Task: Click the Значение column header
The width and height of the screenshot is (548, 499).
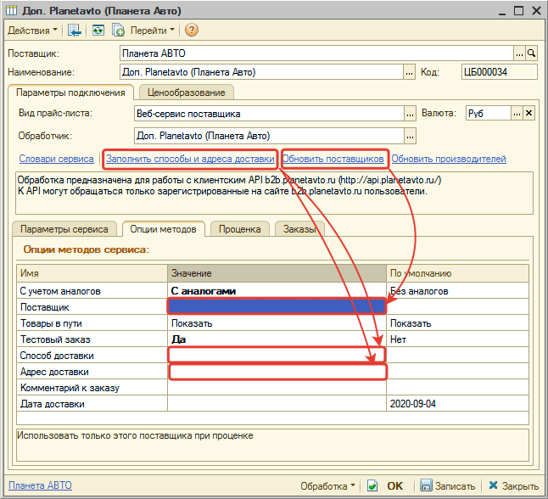Action: (277, 273)
